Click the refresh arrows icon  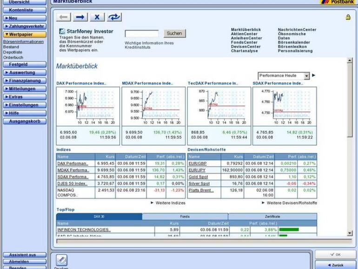[113, 17]
